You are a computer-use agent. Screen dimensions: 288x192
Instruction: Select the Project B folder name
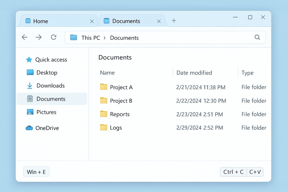pos(121,101)
